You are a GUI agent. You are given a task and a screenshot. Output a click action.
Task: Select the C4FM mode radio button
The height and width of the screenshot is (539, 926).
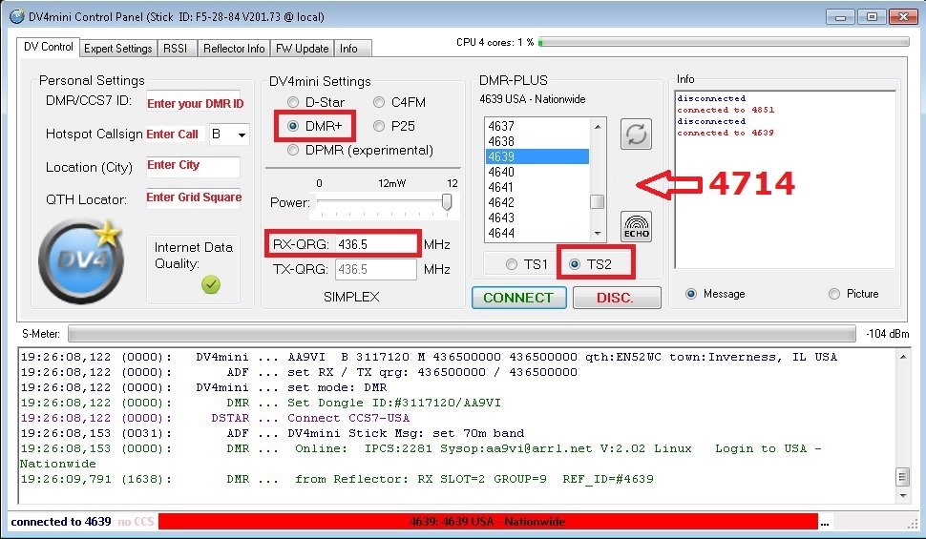[379, 102]
